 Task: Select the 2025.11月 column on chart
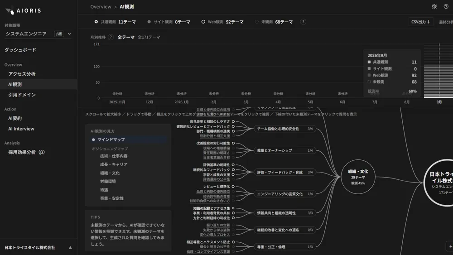point(117,102)
